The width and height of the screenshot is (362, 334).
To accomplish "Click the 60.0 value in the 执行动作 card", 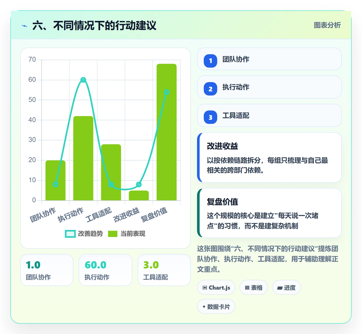I will pos(95,265).
